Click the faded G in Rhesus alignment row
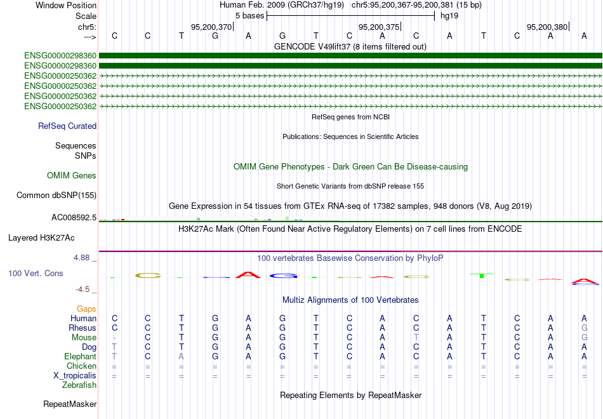This screenshot has width=603, height=419. 584,328
